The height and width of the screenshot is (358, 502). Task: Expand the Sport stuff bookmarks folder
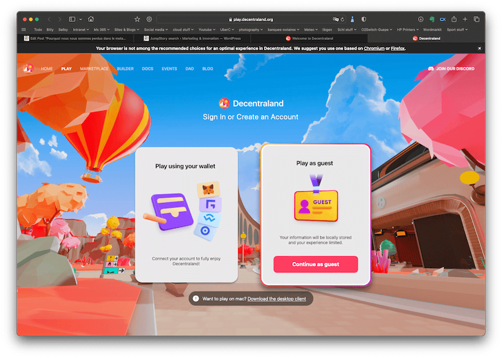[457, 30]
